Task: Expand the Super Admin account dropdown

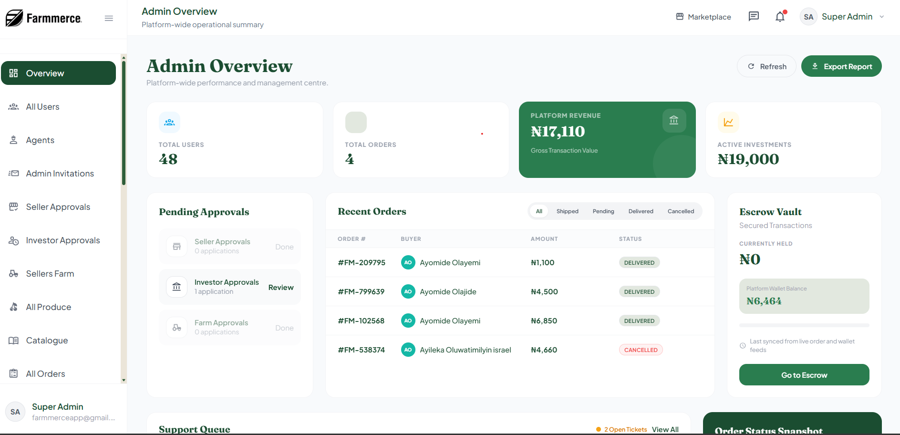Action: [882, 17]
